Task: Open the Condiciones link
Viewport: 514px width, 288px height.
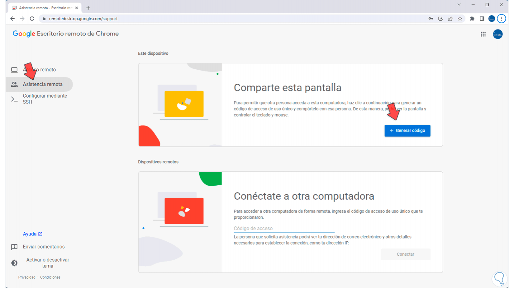Action: click(x=50, y=277)
